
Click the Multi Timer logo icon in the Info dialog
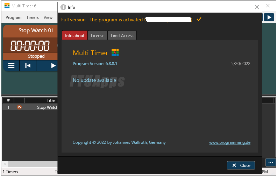pos(115,52)
